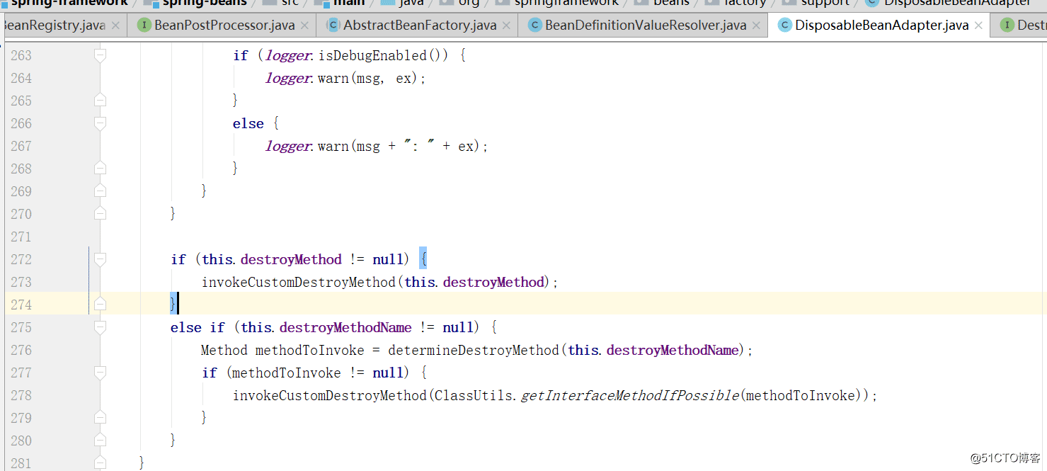Click methodToInvoke on line 277
This screenshot has width=1047, height=471.
[286, 373]
